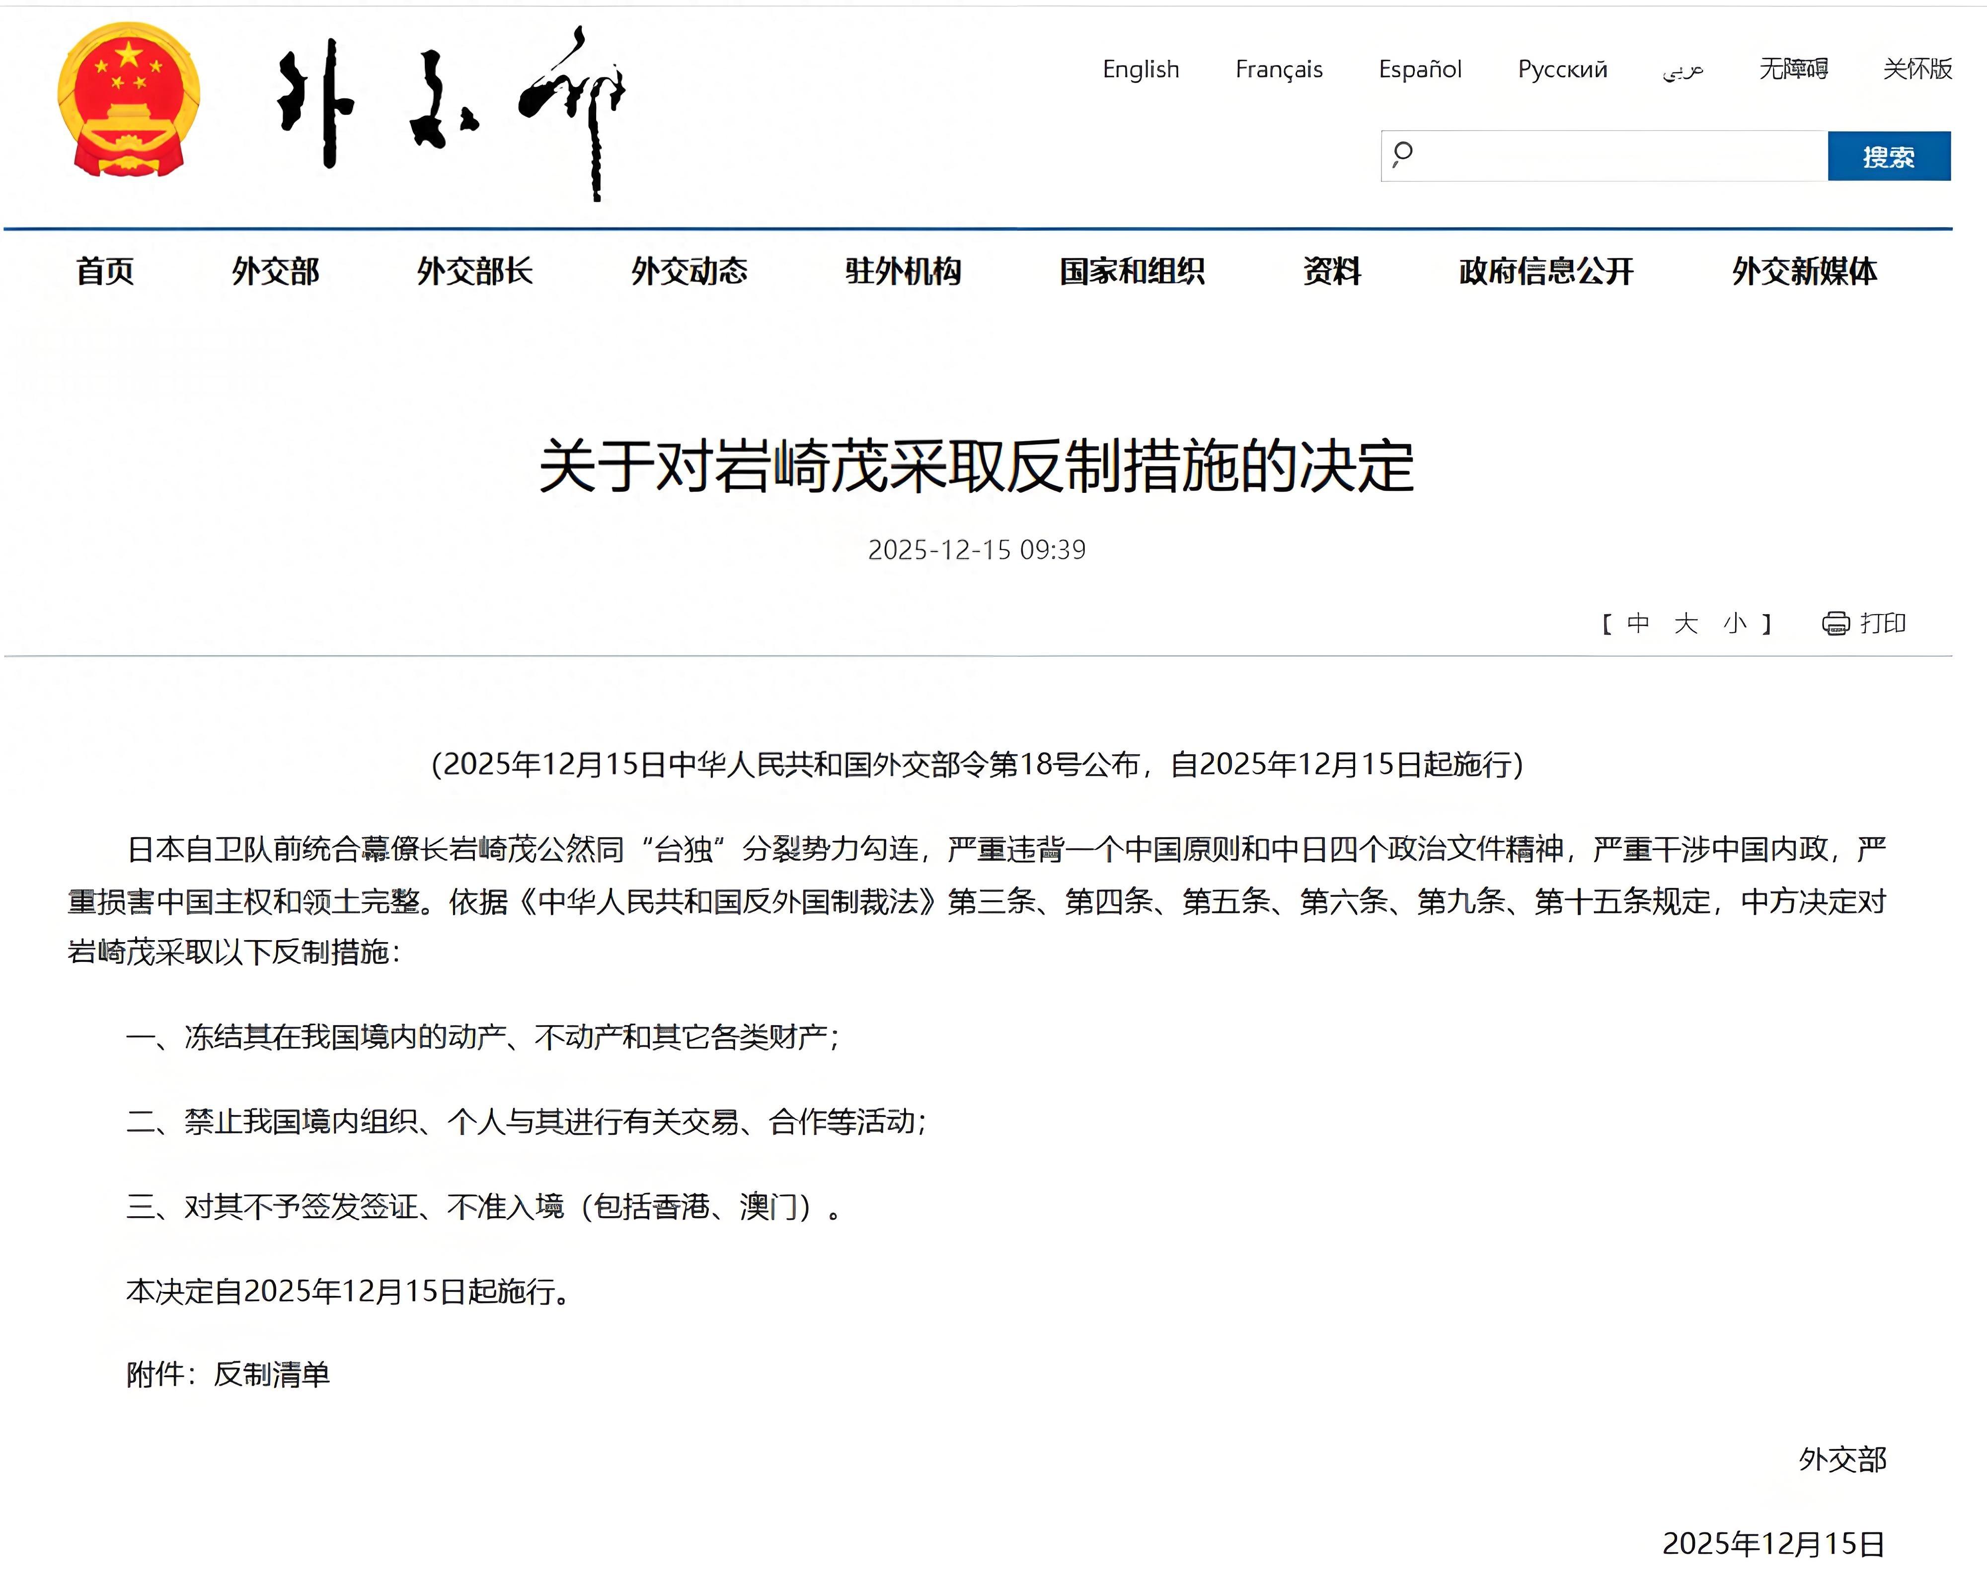The image size is (1987, 1590).
Task: Open the 外交部长 navigation item
Action: [x=474, y=271]
